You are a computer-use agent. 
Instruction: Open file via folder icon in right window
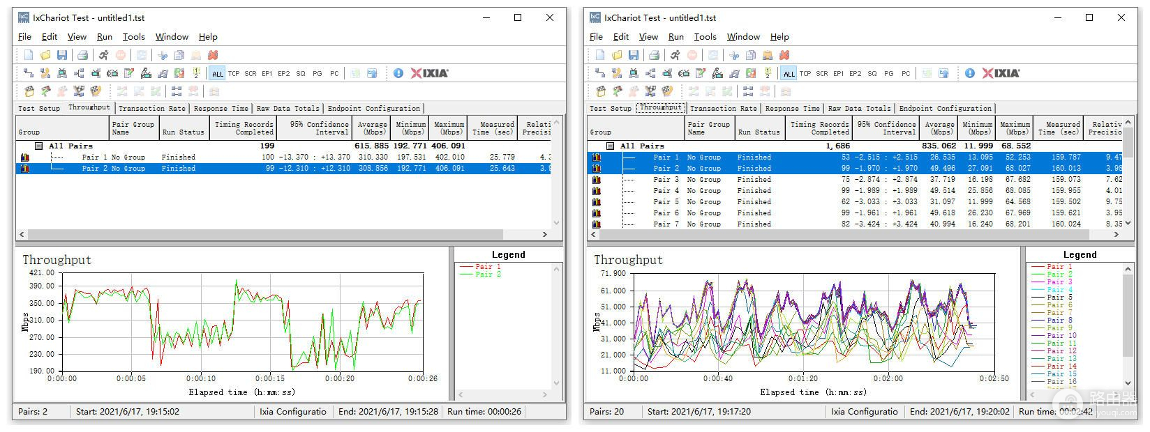click(x=617, y=55)
